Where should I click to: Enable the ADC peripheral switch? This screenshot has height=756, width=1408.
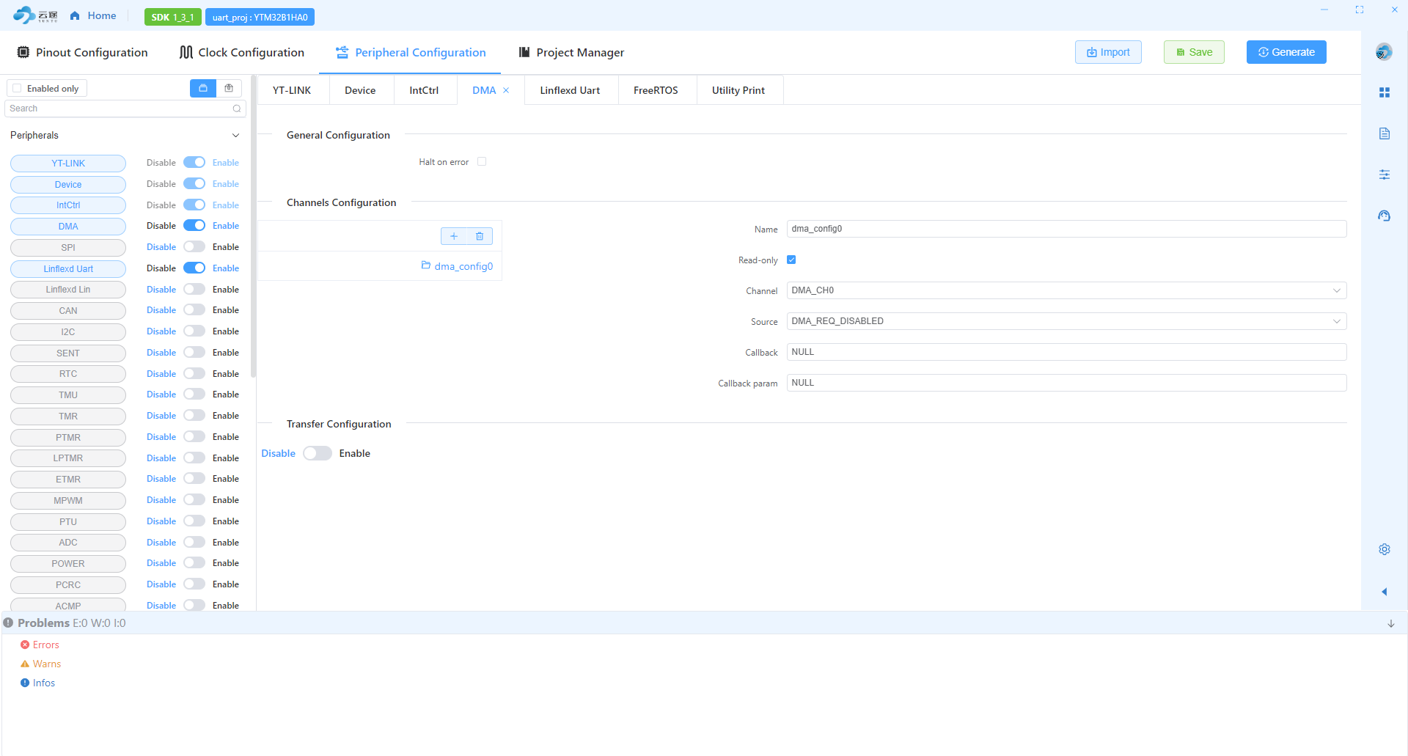pyautogui.click(x=194, y=543)
